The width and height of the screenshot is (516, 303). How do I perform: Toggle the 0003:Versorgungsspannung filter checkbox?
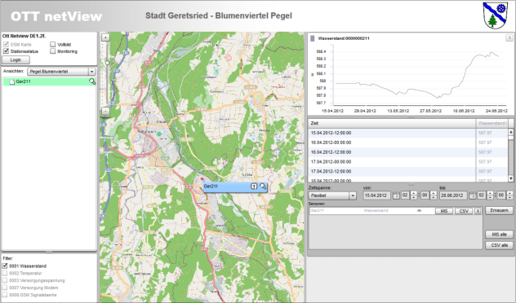[5, 280]
